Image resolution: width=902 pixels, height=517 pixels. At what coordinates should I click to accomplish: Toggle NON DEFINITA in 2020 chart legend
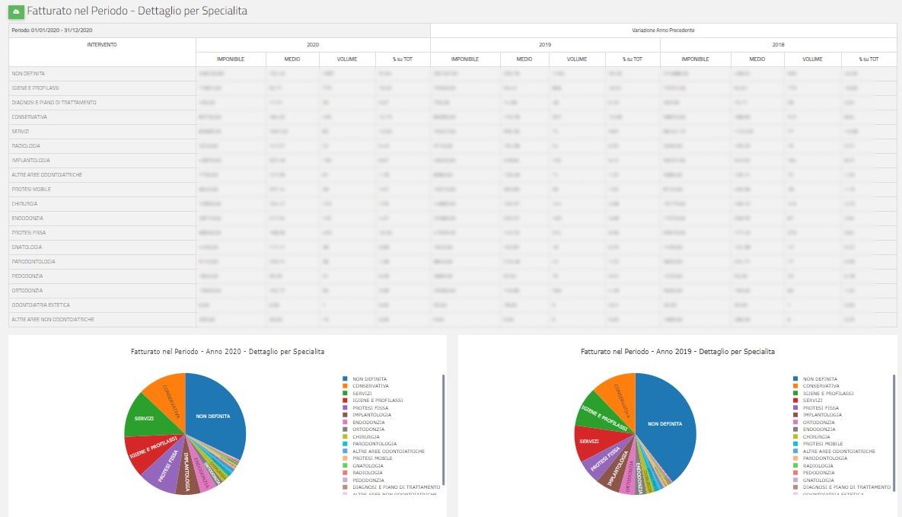pyautogui.click(x=369, y=378)
